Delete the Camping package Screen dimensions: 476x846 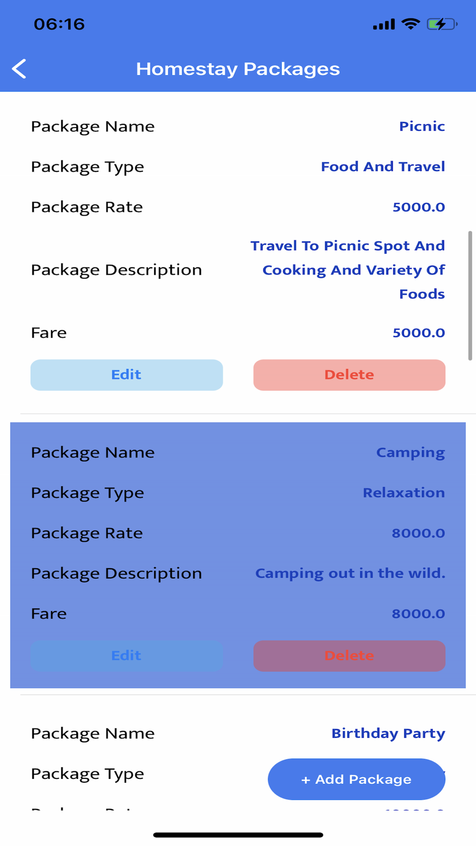tap(349, 656)
